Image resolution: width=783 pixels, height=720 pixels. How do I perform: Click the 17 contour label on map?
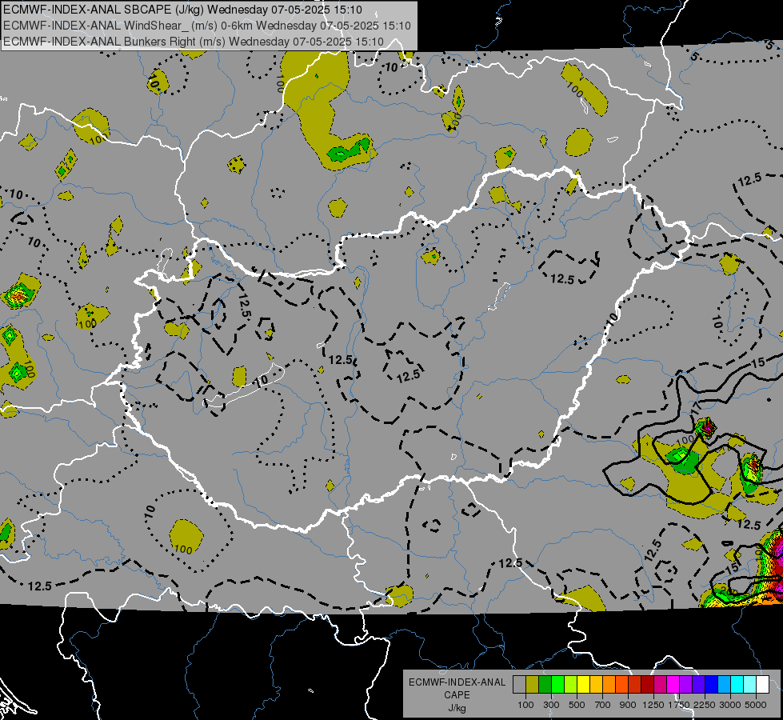(x=697, y=407)
